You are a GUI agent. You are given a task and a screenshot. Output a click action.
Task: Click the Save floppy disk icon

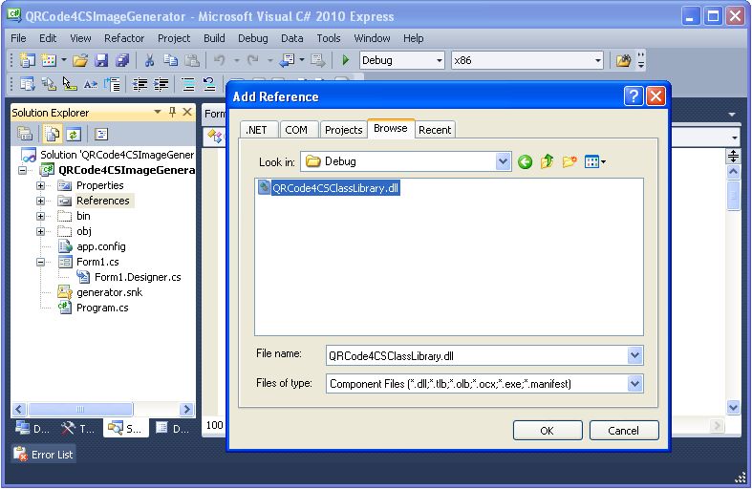tap(101, 60)
